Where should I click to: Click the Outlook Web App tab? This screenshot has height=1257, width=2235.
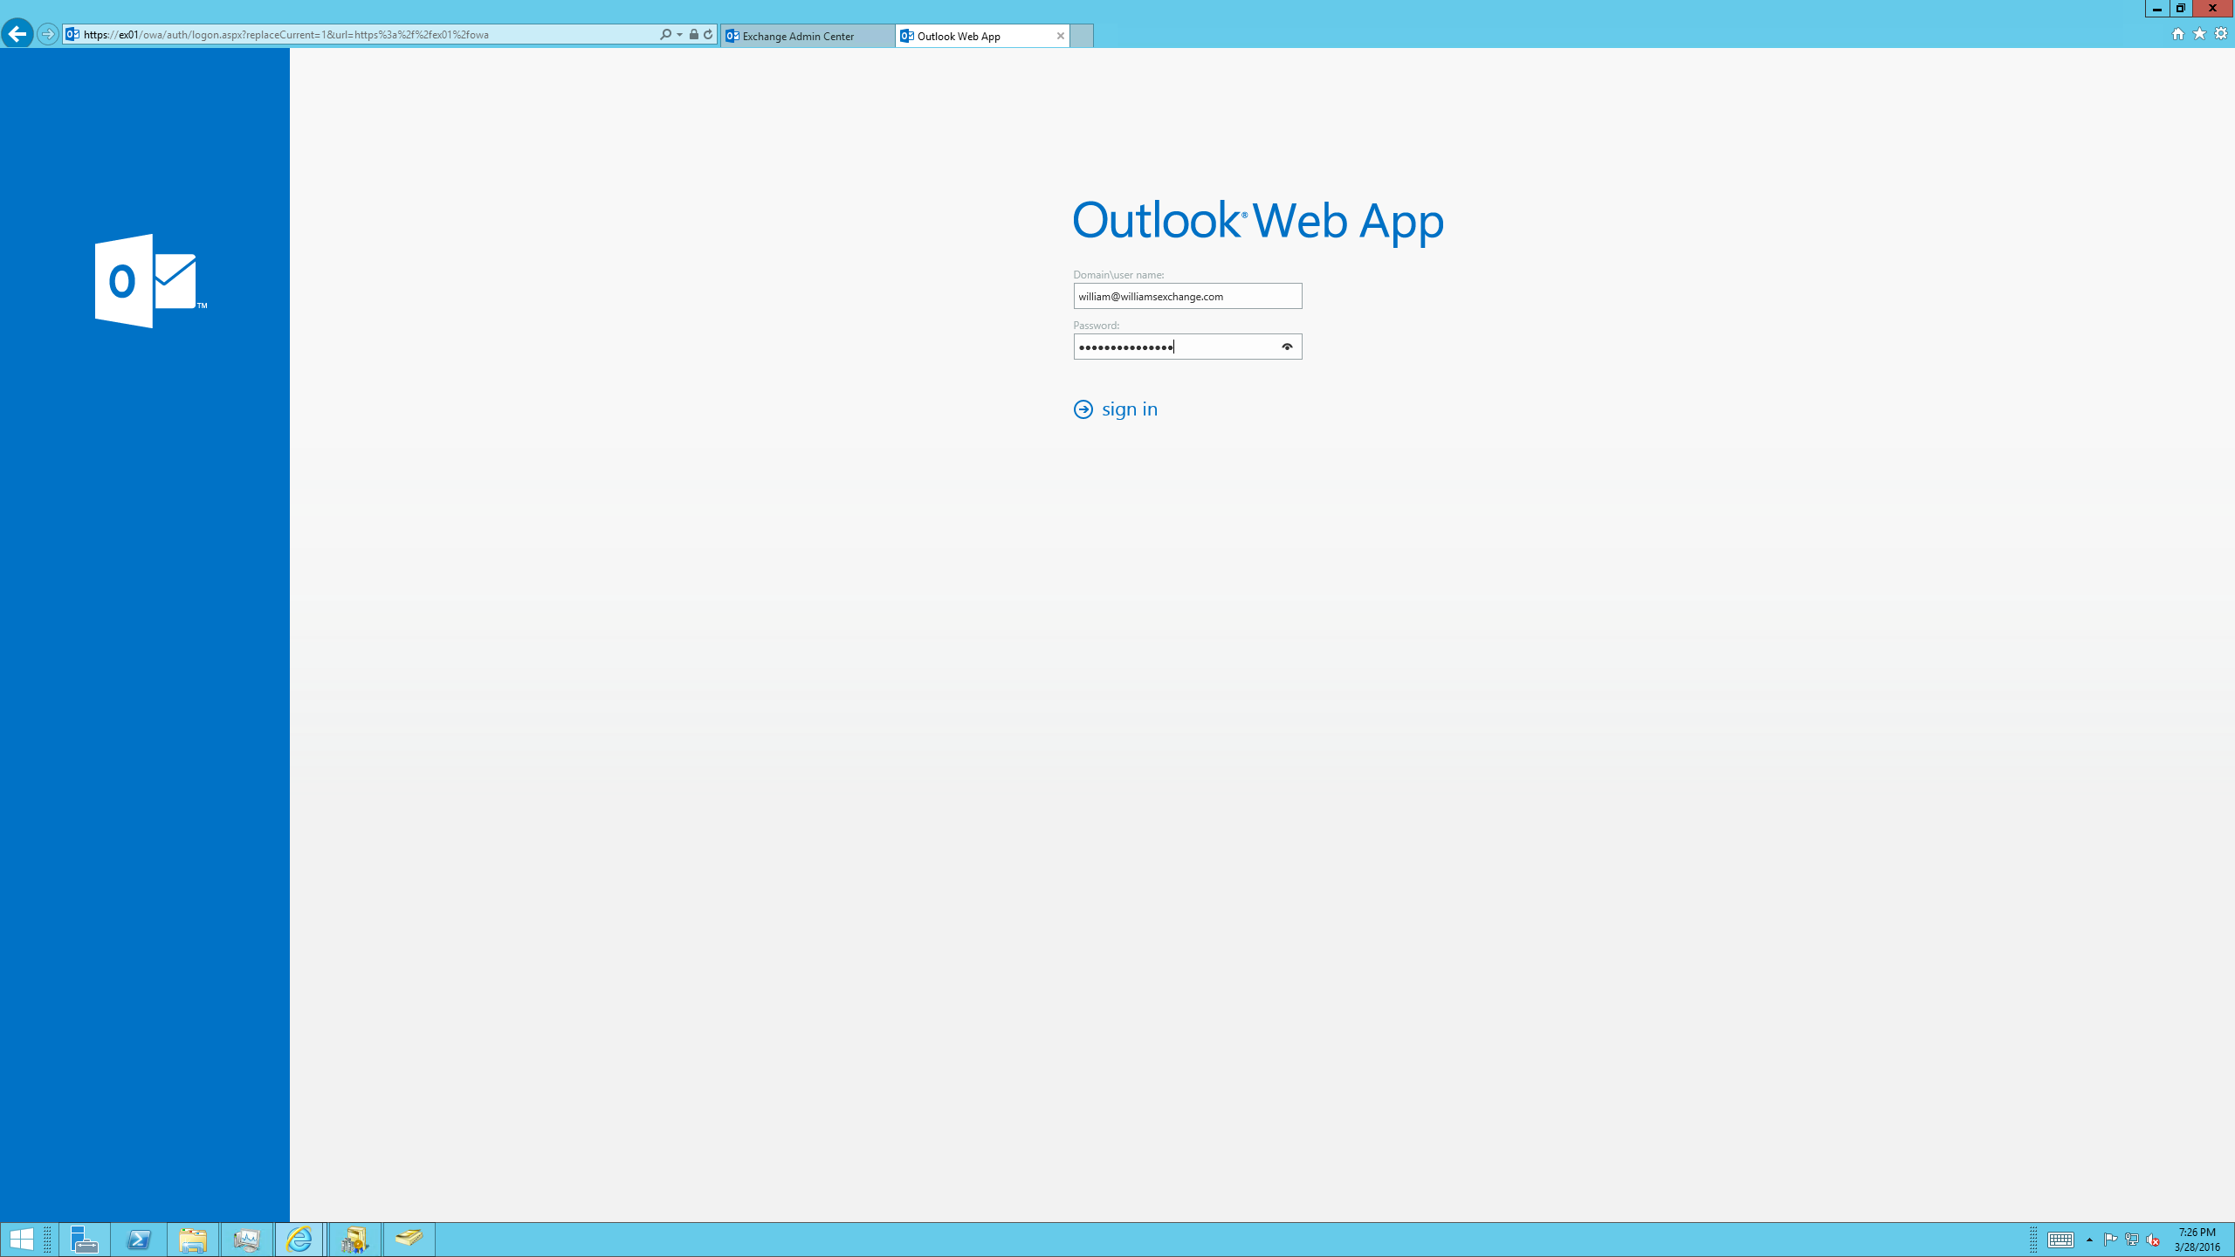tap(976, 34)
